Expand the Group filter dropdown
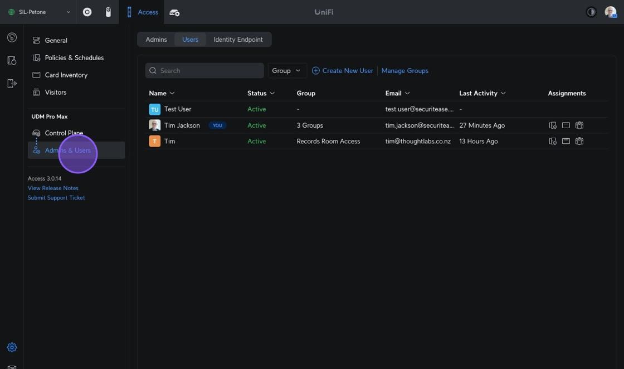 coord(287,71)
